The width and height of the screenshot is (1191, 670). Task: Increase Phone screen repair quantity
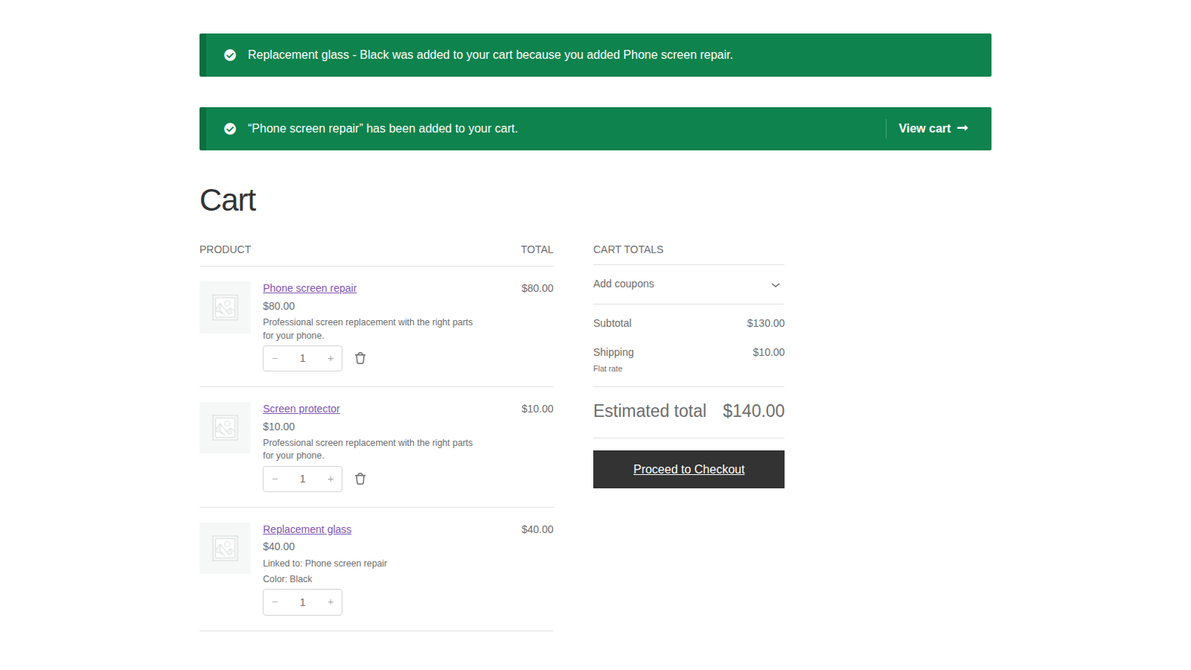pos(331,358)
